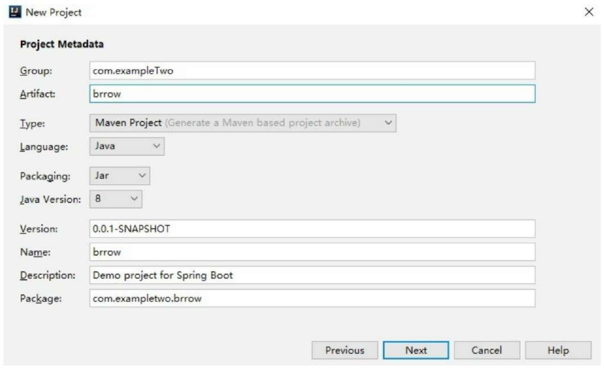The image size is (604, 368).
Task: Go back with the Previous button
Action: [x=344, y=350]
